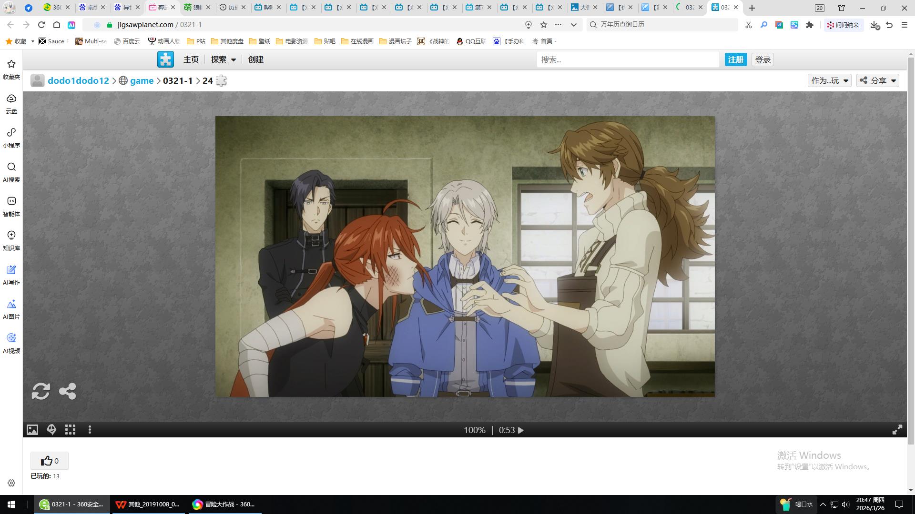This screenshot has height=514, width=915.
Task: Bookmark the page with the address bar star
Action: pos(544,25)
